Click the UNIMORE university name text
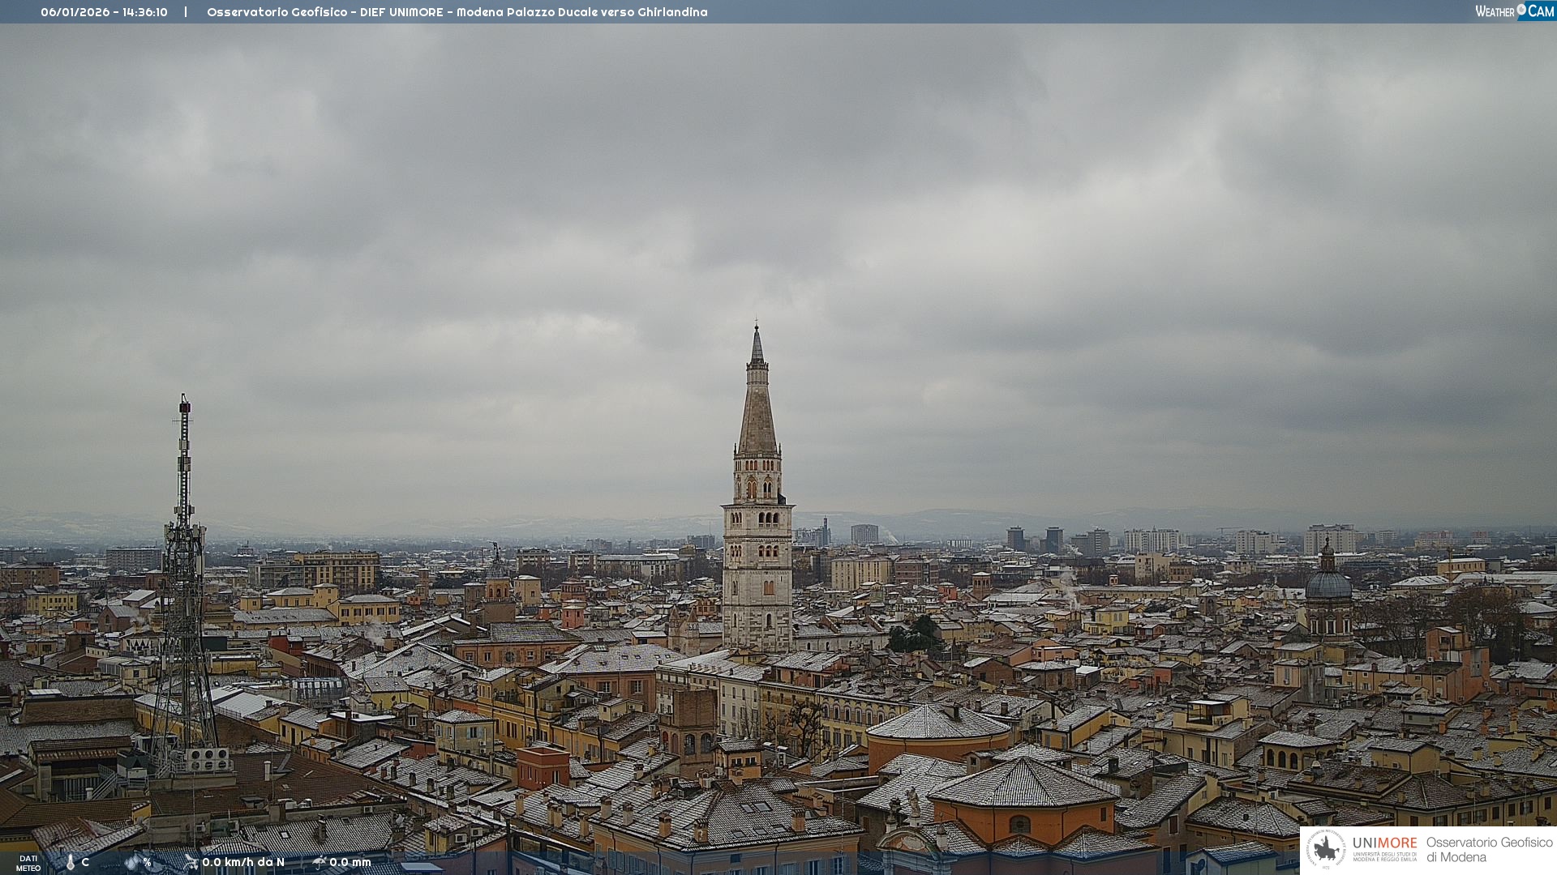The height and width of the screenshot is (875, 1557). coord(1384,843)
